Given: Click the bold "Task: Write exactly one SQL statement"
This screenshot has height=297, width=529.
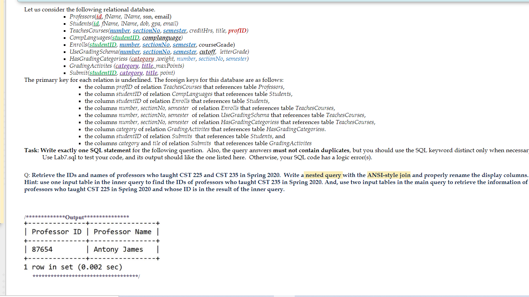Looking at the screenshot, I should tap(78, 150).
